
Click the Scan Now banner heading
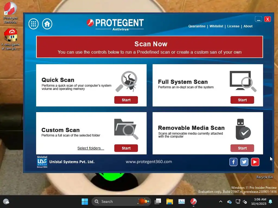coord(151,44)
